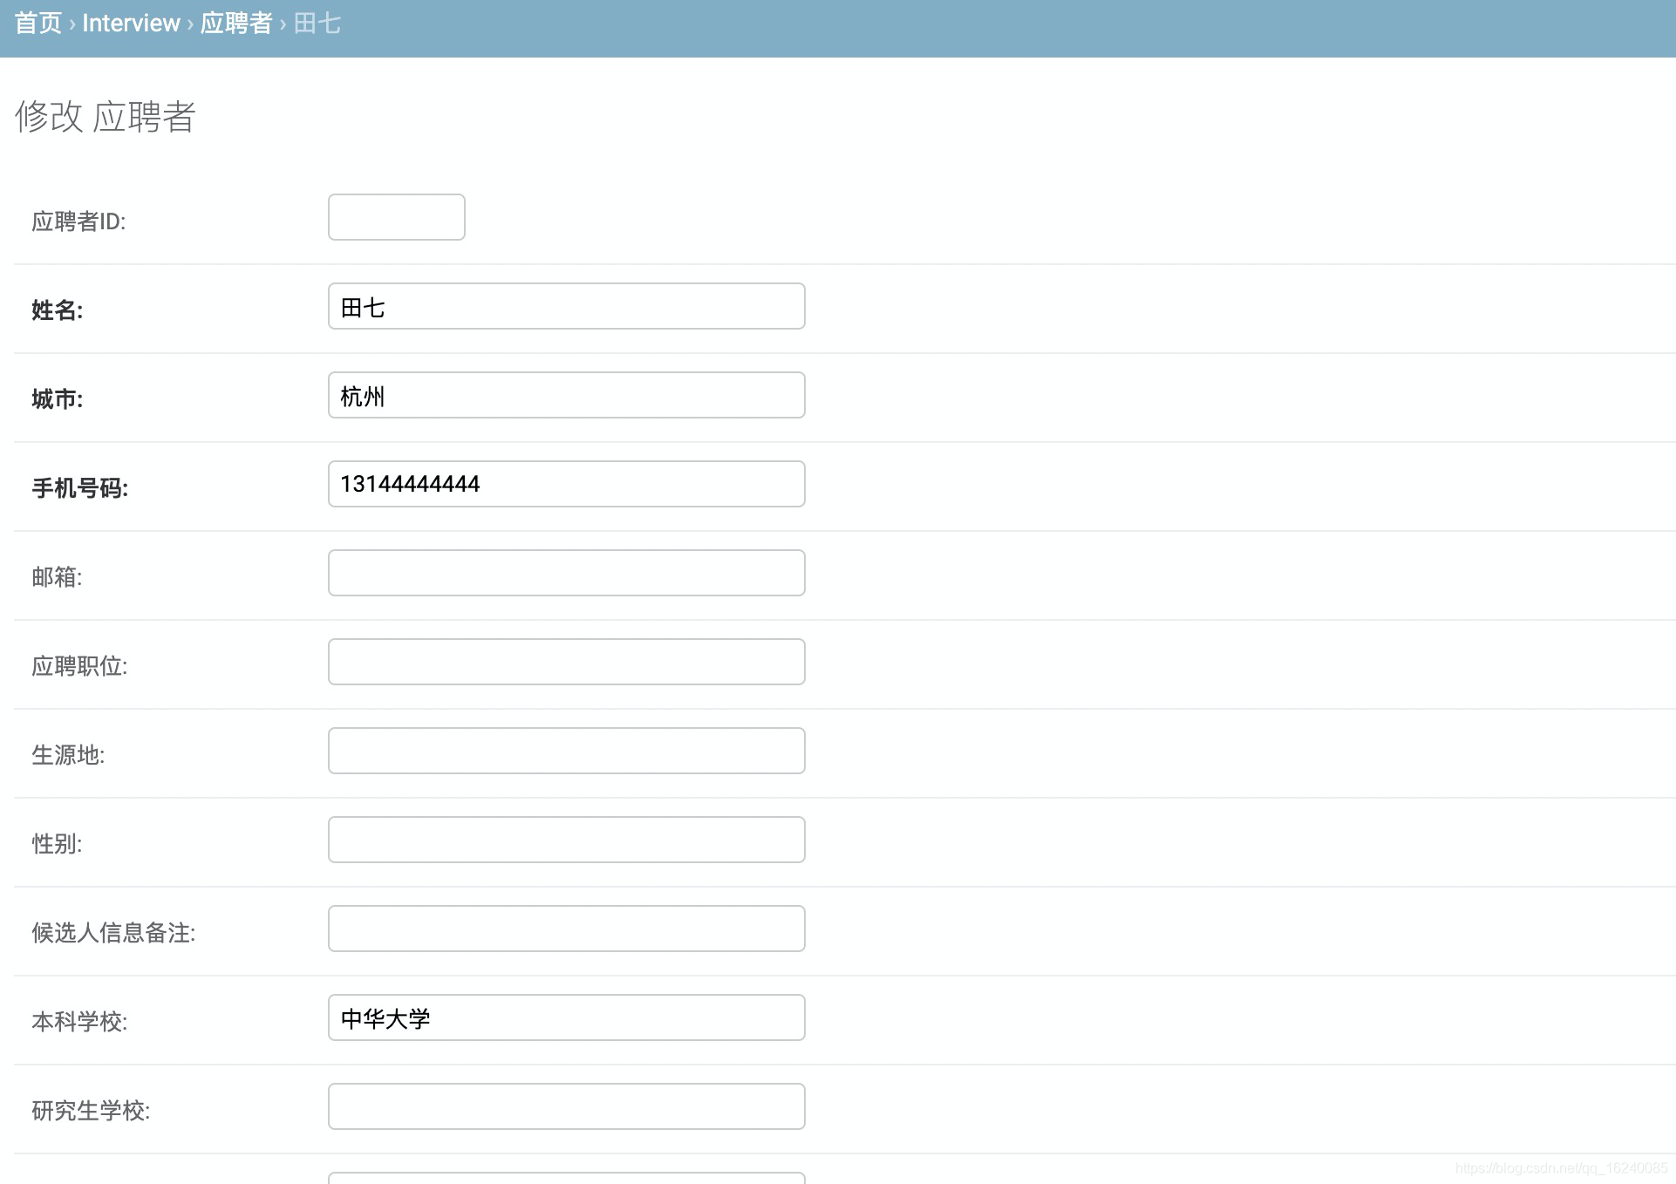Click the 修改 应聘者 page heading
Viewport: 1676px width, 1184px height.
[106, 117]
